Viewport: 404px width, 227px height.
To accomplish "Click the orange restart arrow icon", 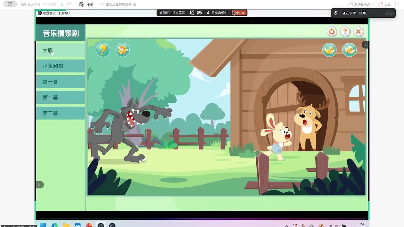I will [332, 32].
